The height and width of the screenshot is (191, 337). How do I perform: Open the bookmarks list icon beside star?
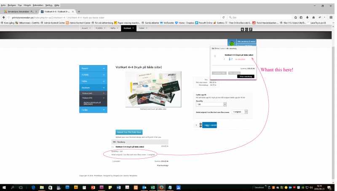[301, 17]
